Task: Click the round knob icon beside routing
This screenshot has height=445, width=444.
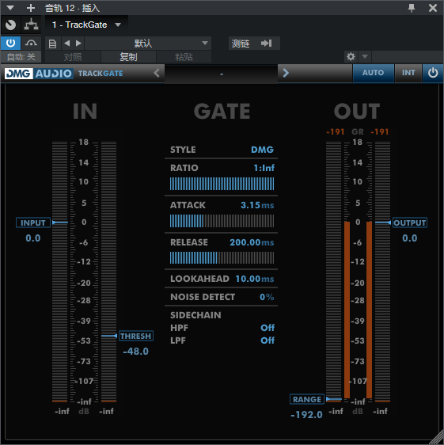Action: (11, 25)
